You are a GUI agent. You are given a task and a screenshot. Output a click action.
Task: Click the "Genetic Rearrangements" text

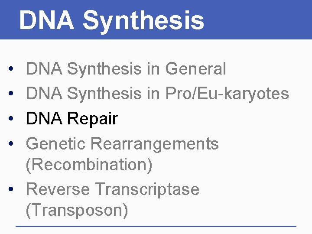[x=122, y=143]
